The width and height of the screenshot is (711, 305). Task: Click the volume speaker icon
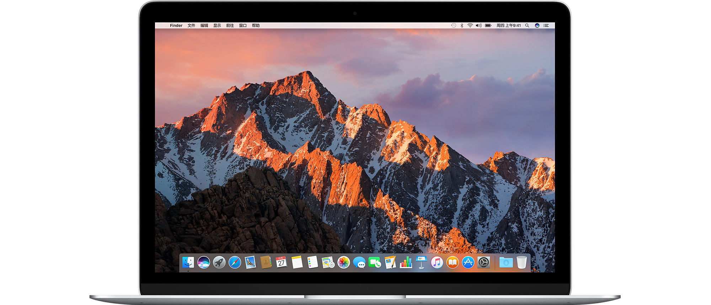[479, 26]
